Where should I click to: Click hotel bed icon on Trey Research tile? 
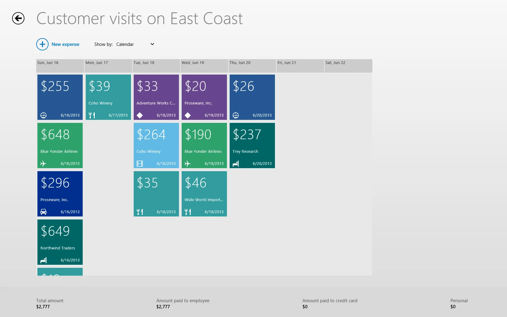coord(236,163)
